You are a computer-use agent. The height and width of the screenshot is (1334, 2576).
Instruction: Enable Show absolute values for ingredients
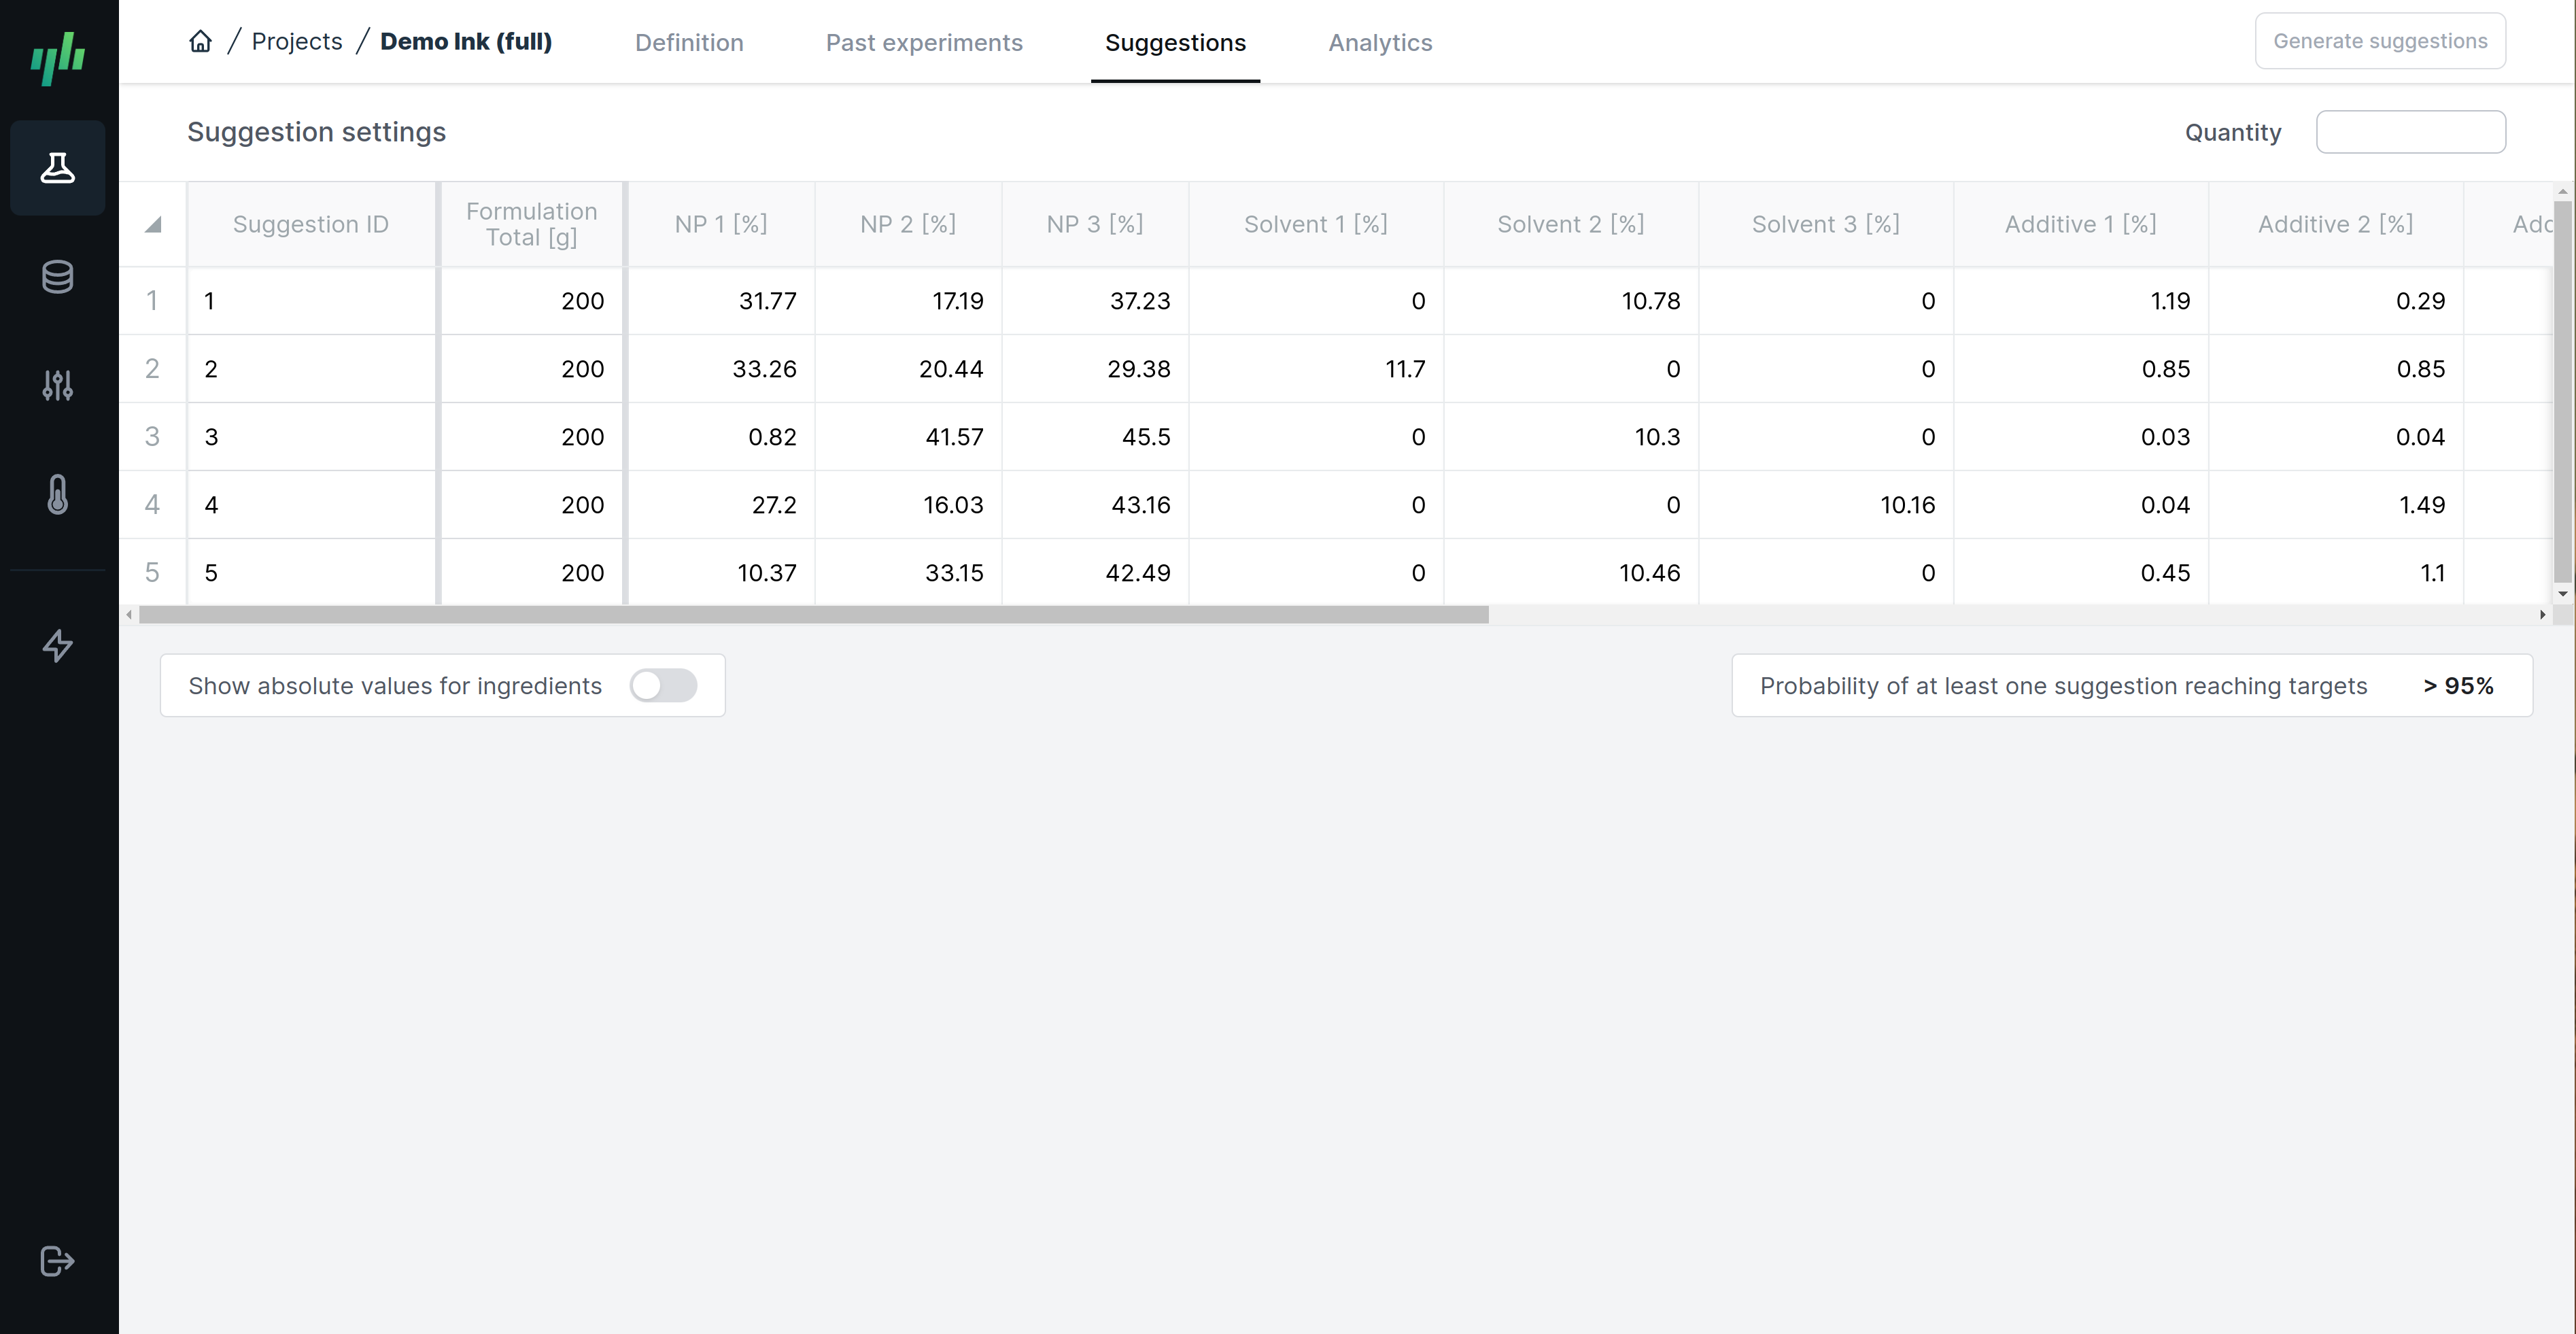coord(663,685)
